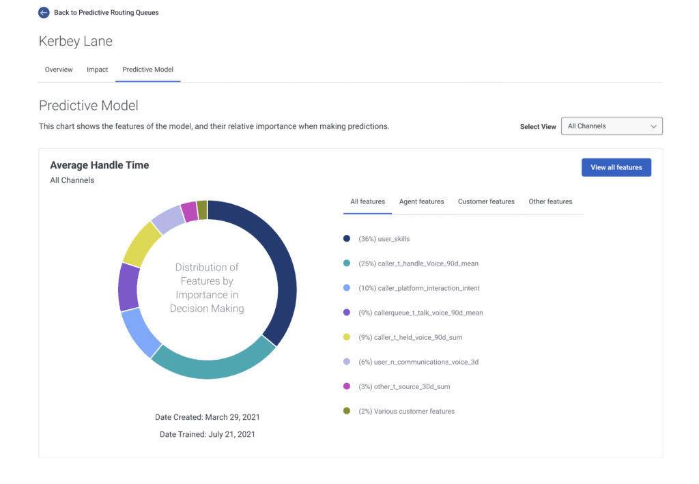Screen dimensions: 699x484
Task: Select the All features filter tab
Action: 367,201
